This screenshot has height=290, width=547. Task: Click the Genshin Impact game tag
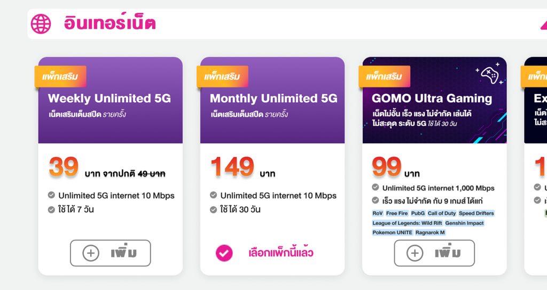[465, 223]
